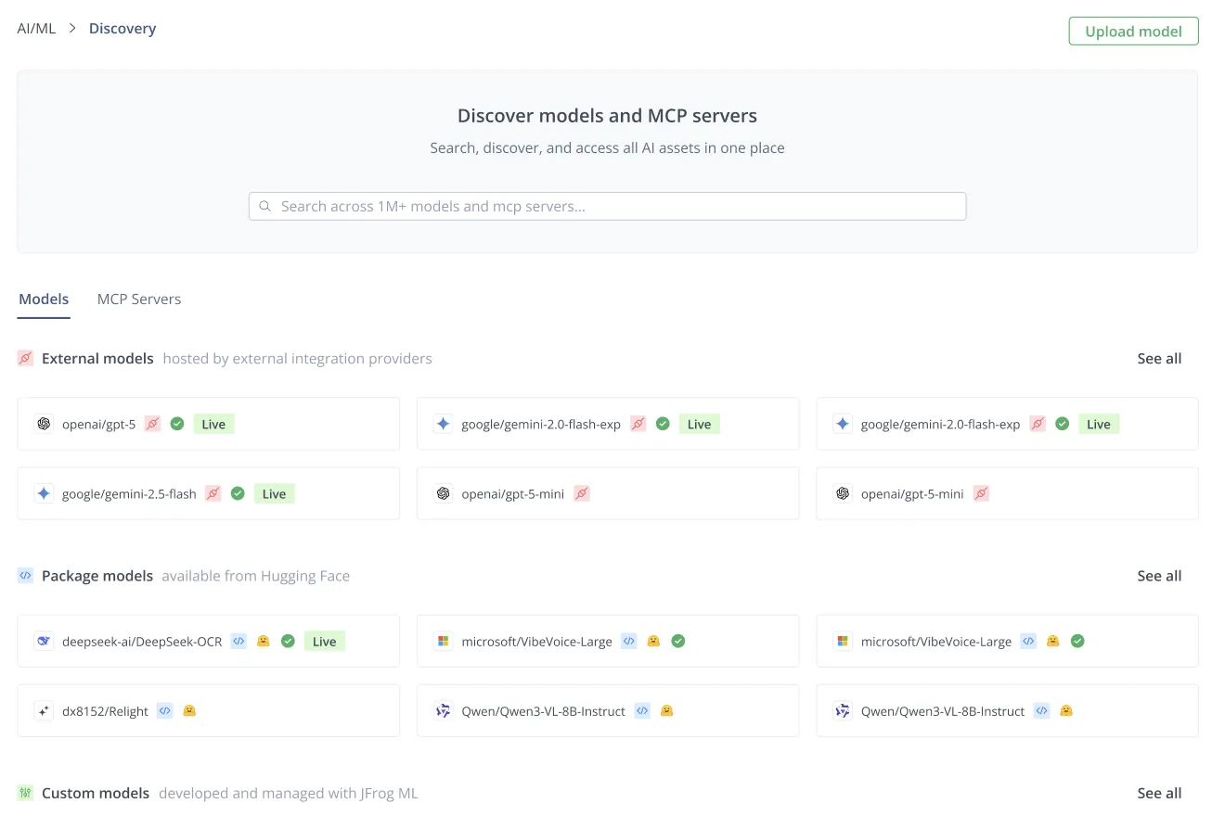
Task: Open the MCP Servers tab
Action: click(x=139, y=299)
